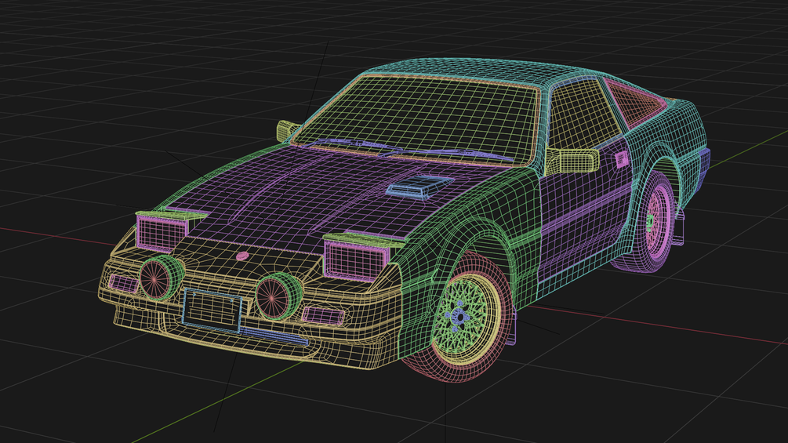This screenshot has width=788, height=443.
Task: Select the front license plate mesh
Action: click(212, 310)
